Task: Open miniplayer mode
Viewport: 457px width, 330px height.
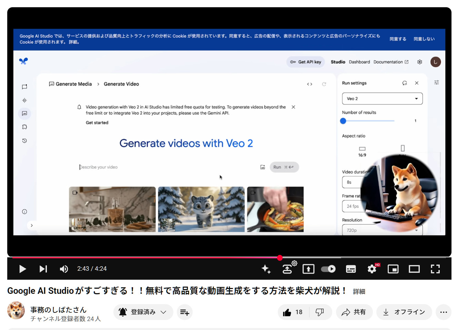Action: click(393, 269)
